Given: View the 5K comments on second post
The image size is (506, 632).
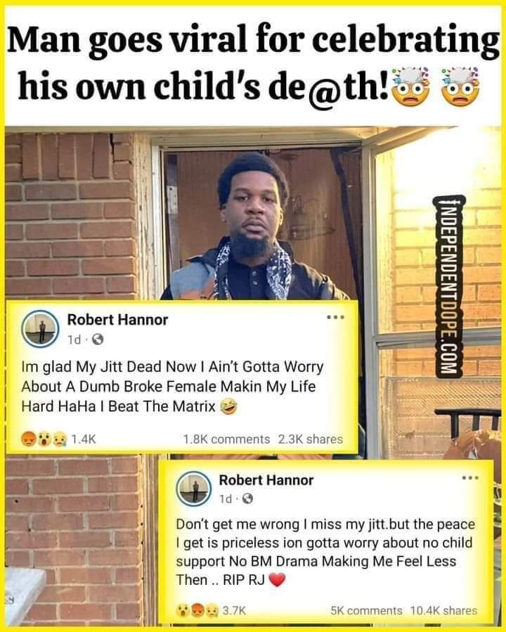Looking at the screenshot, I should 366,611.
